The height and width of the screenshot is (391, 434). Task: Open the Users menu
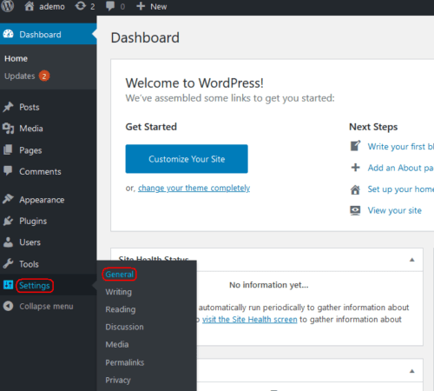pyautogui.click(x=30, y=242)
